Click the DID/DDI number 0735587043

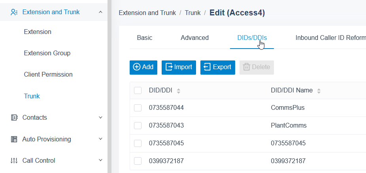pyautogui.click(x=166, y=126)
